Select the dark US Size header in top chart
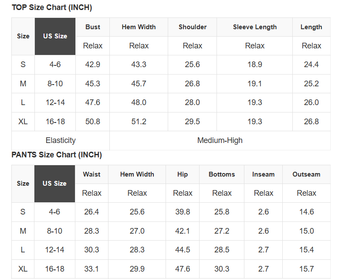 (x=55, y=36)
